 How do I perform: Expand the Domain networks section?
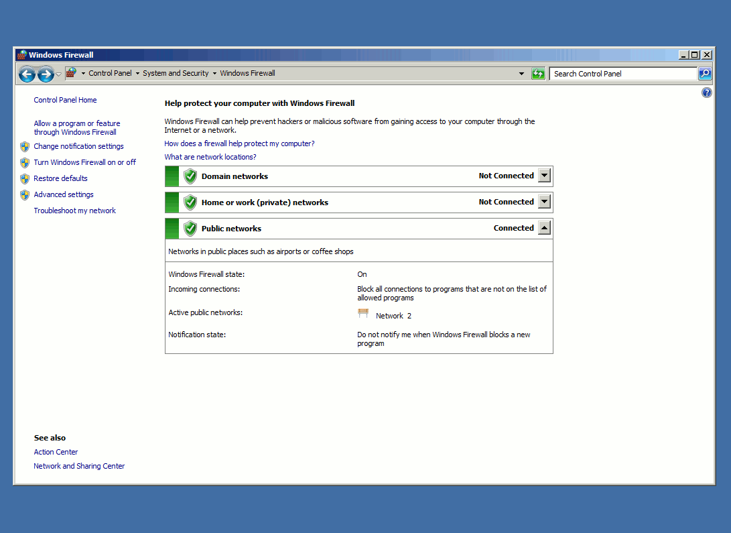pyautogui.click(x=544, y=176)
